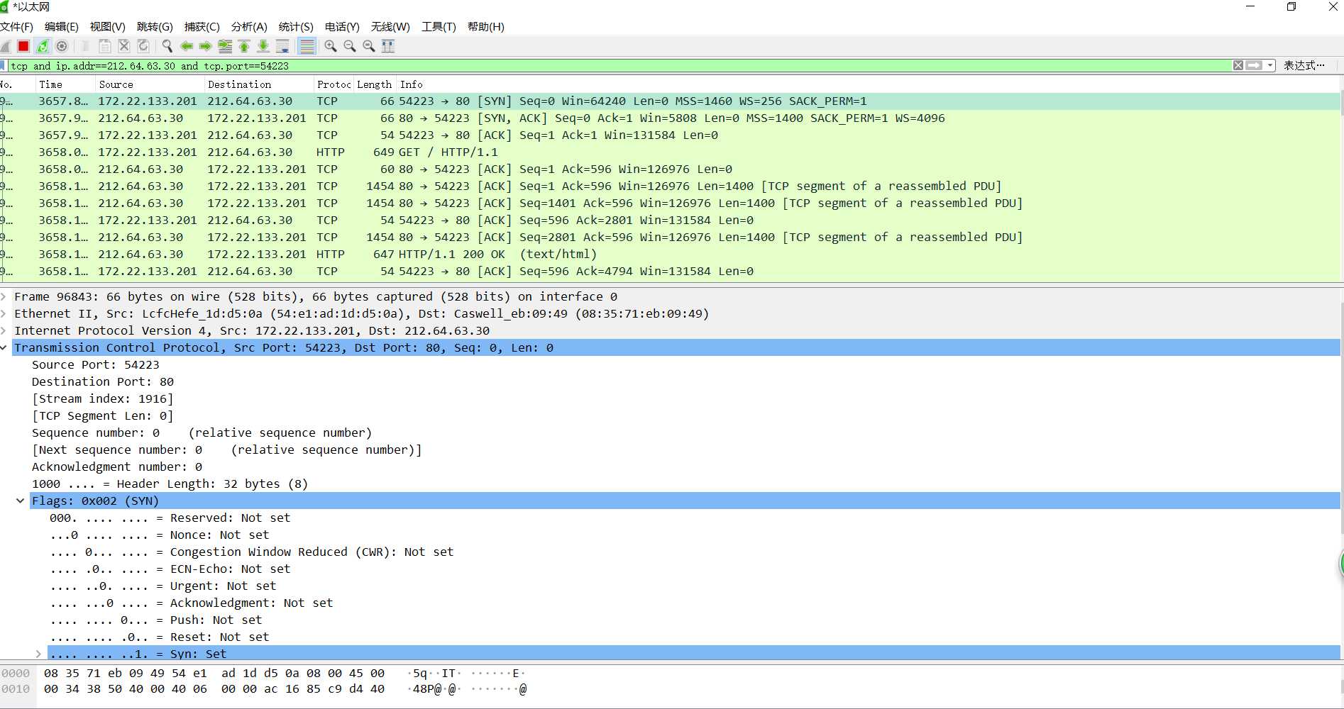1344x709 pixels.
Task: Open the 电话(Y) menu
Action: (x=342, y=27)
